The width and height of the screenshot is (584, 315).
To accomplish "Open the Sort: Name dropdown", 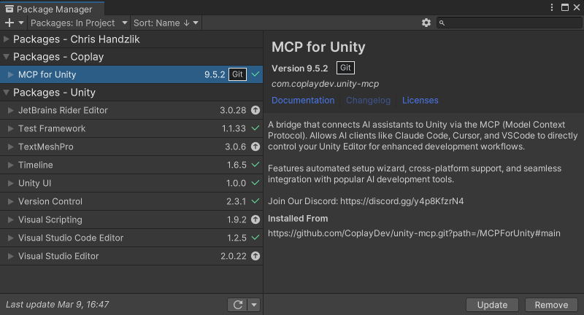I will [x=166, y=23].
